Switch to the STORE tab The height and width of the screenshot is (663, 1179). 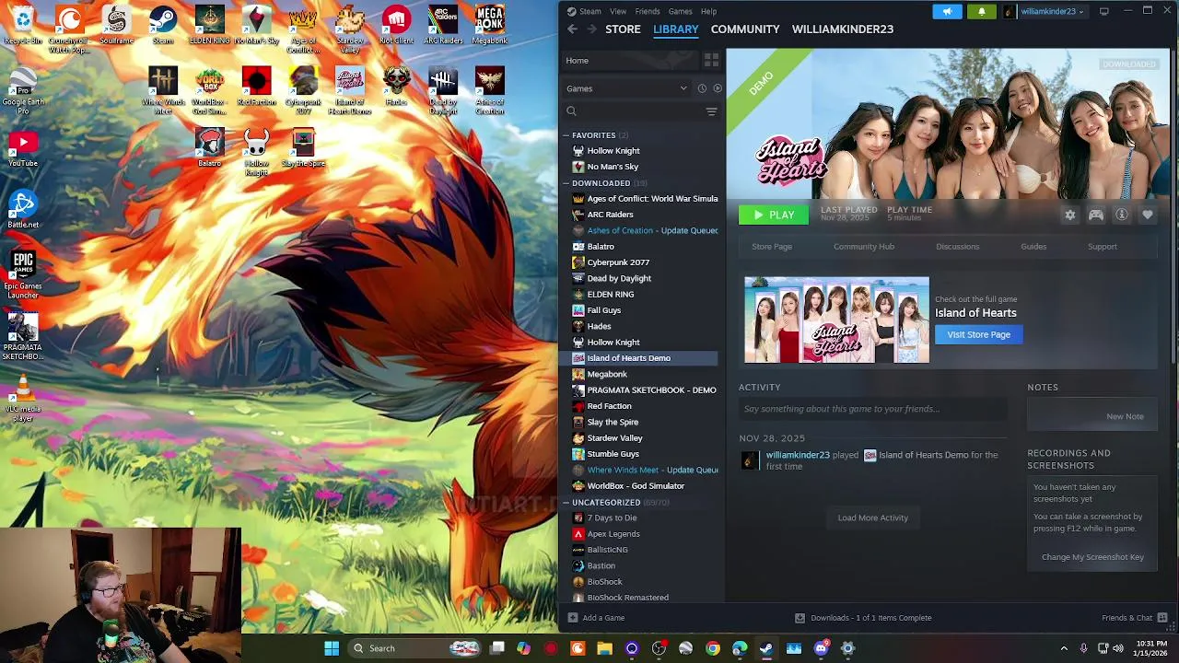[x=623, y=29]
